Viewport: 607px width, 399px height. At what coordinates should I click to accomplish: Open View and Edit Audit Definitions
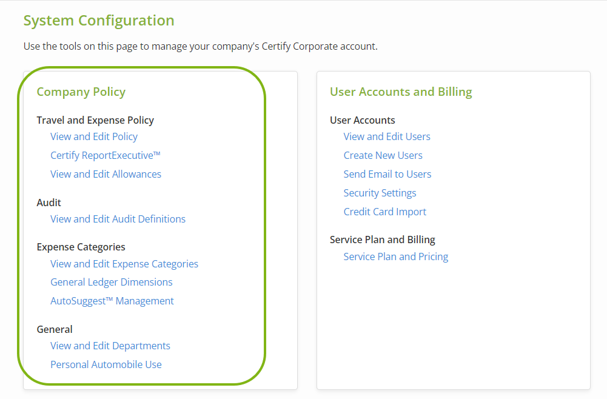(118, 219)
